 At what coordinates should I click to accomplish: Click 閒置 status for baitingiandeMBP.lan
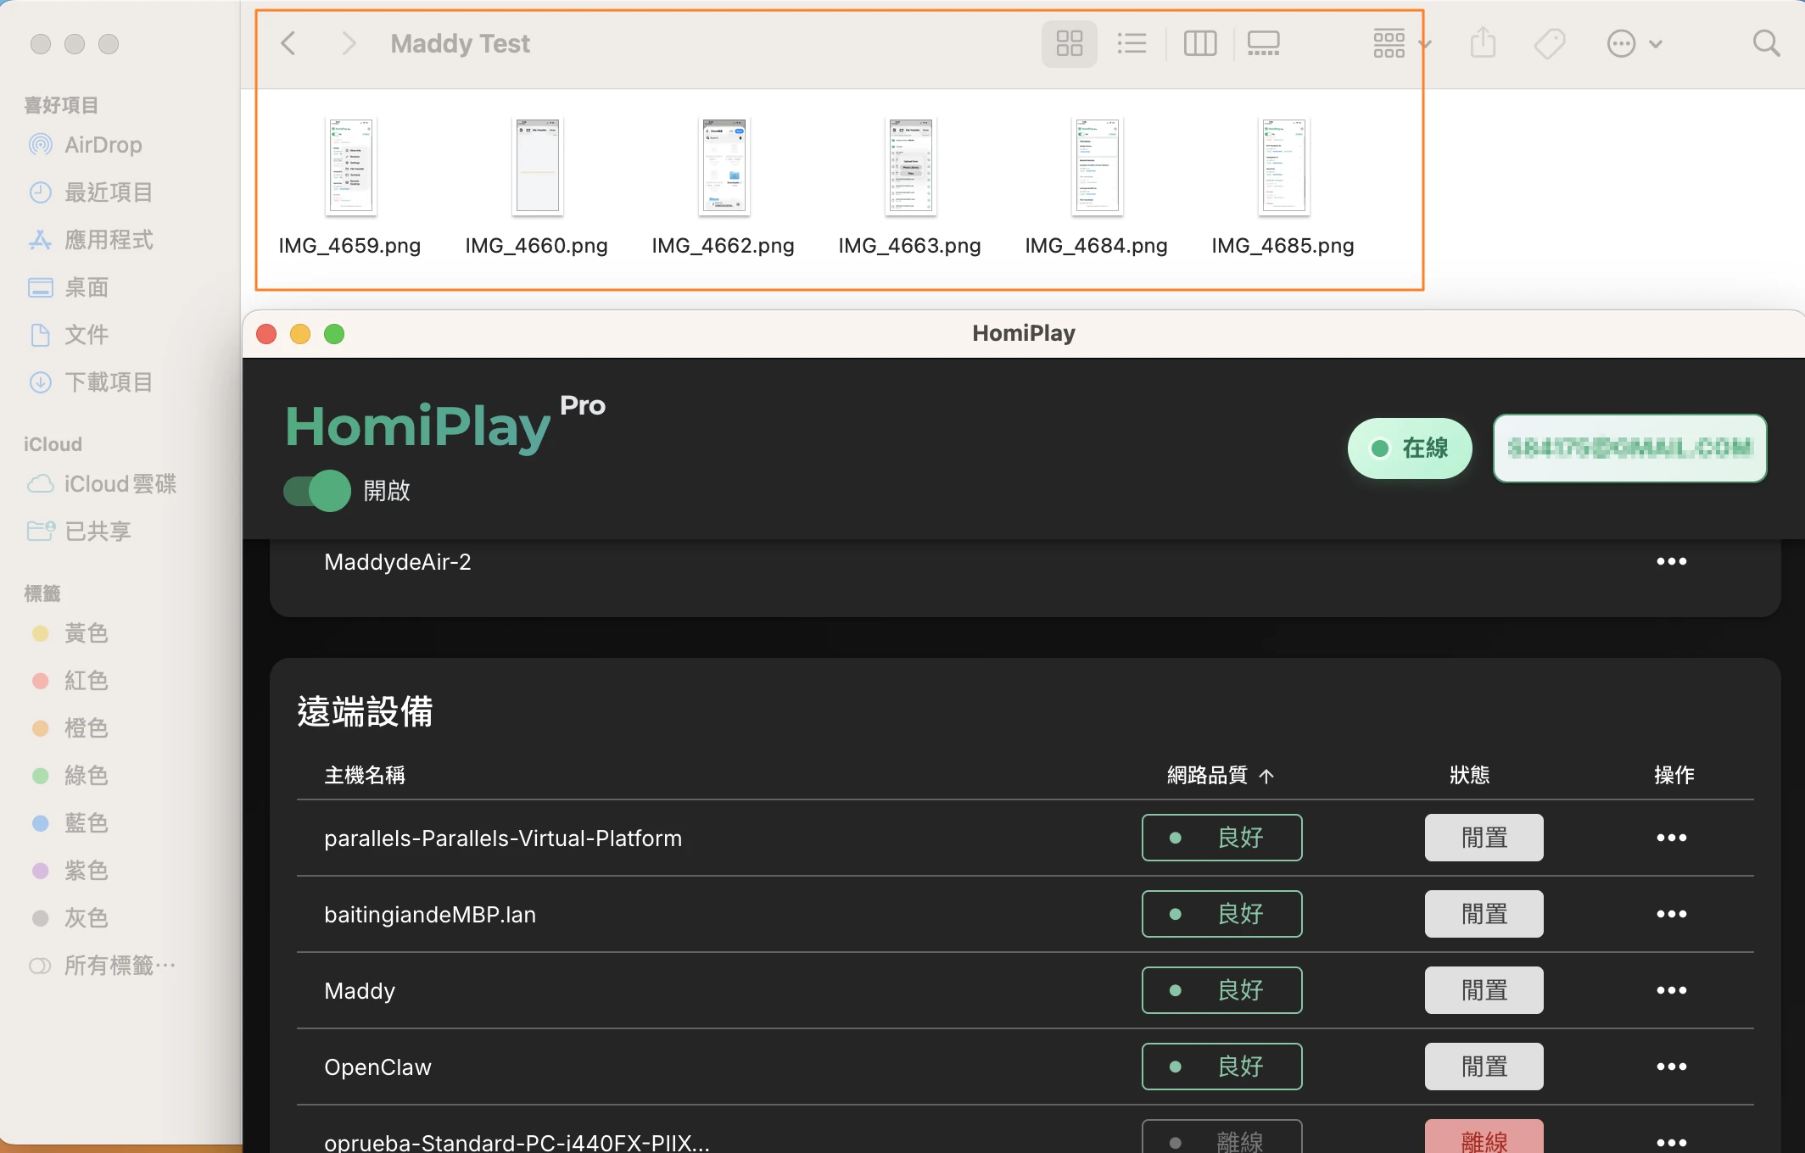point(1484,914)
